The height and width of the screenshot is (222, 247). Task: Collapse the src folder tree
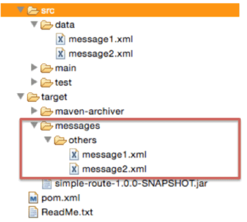click(20, 10)
